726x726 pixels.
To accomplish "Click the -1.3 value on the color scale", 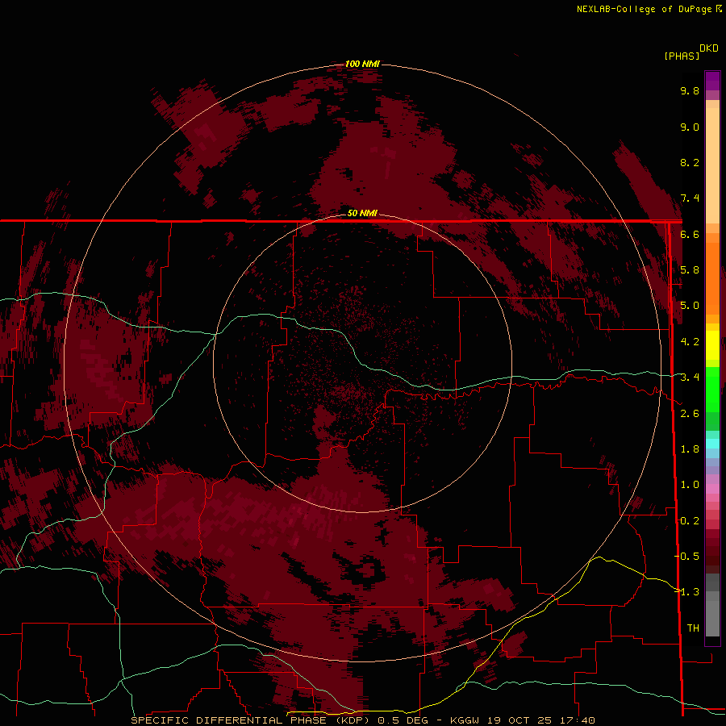I will (x=687, y=592).
